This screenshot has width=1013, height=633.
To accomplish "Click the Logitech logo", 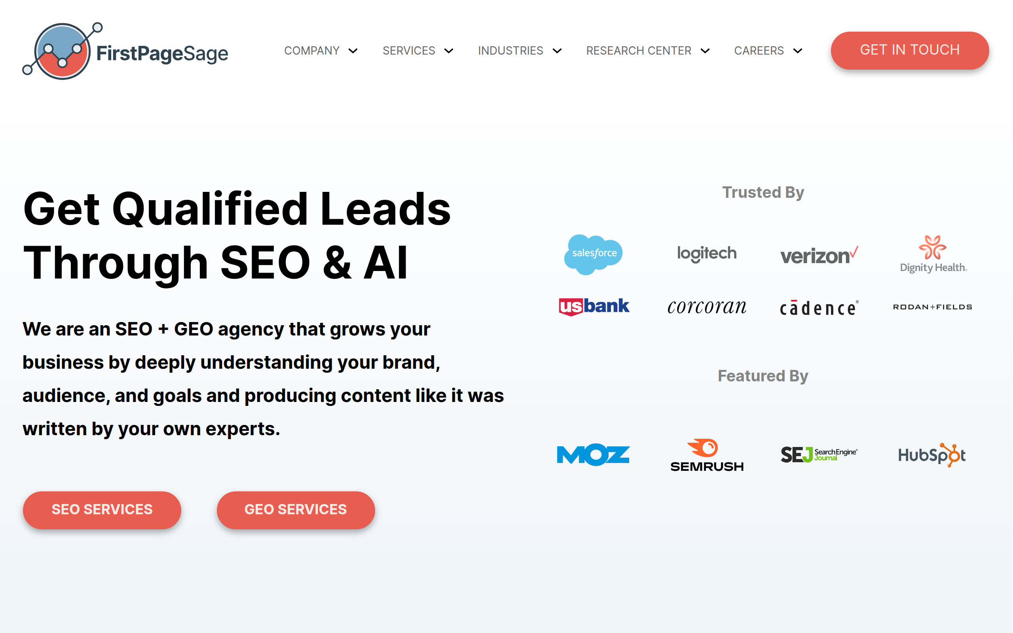I will pyautogui.click(x=707, y=253).
